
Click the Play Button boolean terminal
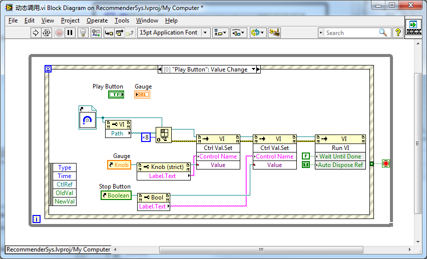click(116, 94)
